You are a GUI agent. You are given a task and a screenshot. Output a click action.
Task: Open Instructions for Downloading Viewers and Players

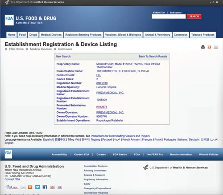(x=120, y=136)
